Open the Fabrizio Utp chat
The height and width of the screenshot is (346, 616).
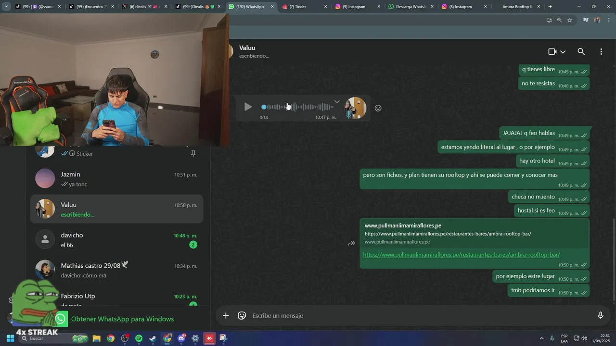click(x=116, y=297)
